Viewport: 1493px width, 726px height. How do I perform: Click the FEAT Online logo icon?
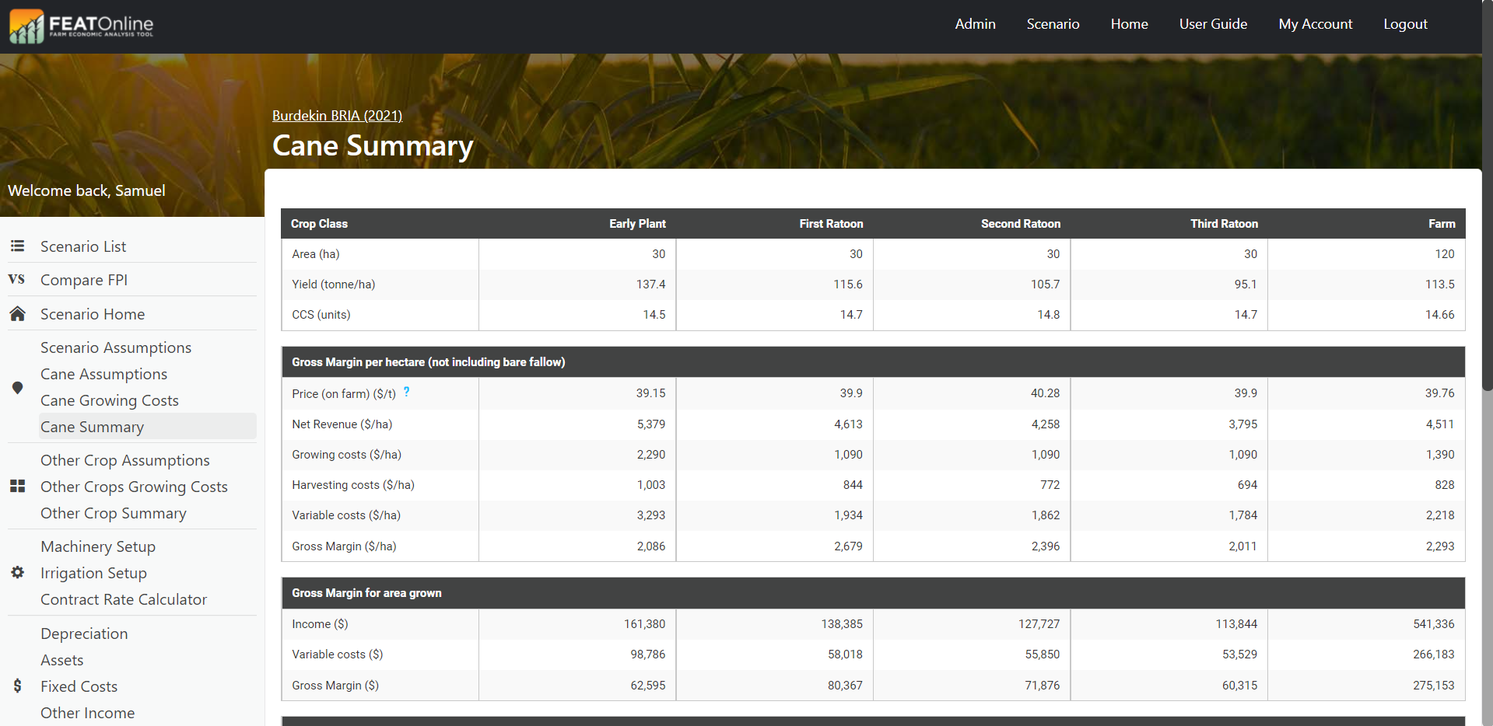[x=26, y=26]
